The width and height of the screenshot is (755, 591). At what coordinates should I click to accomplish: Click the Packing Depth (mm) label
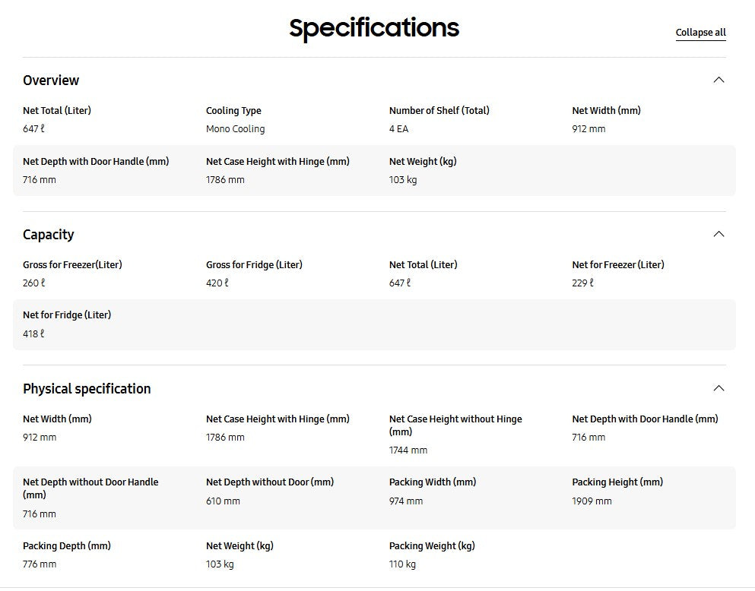click(x=67, y=546)
